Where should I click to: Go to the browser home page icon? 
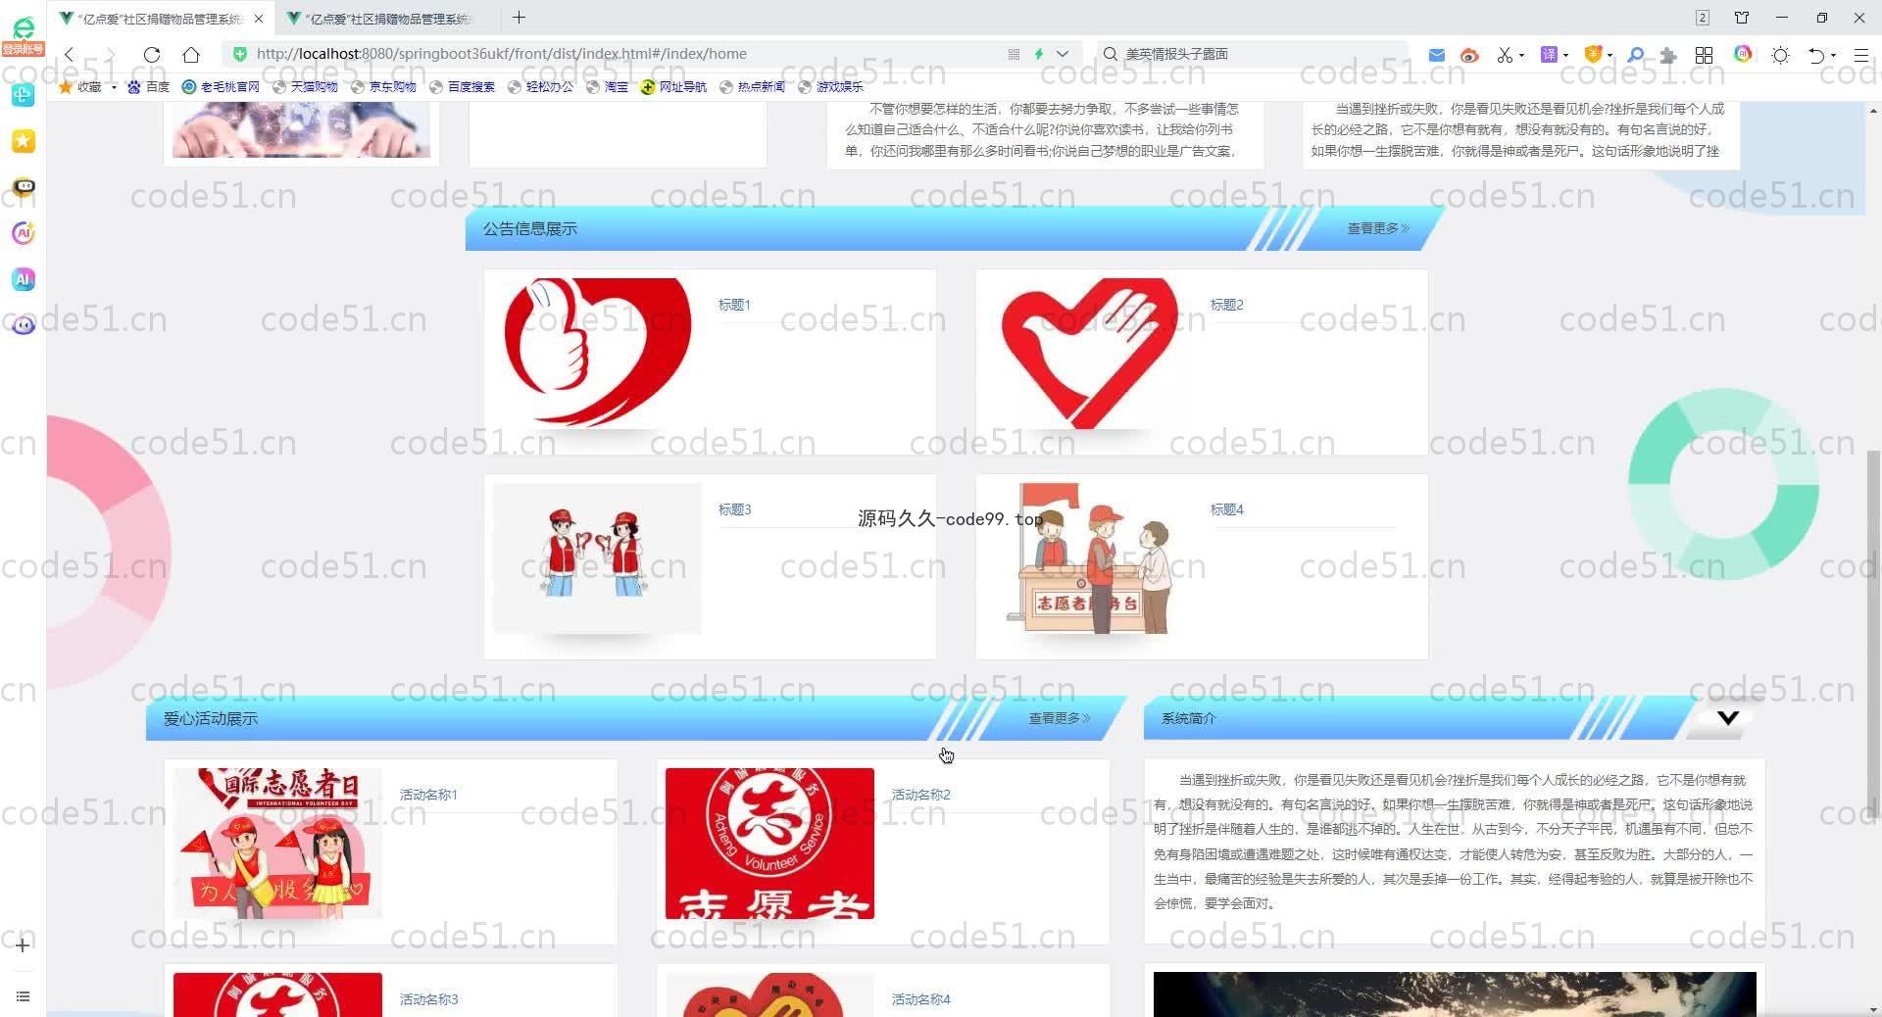191,54
